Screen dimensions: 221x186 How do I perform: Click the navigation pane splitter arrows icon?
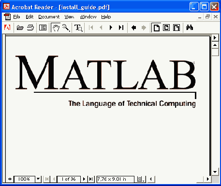coord(10,179)
